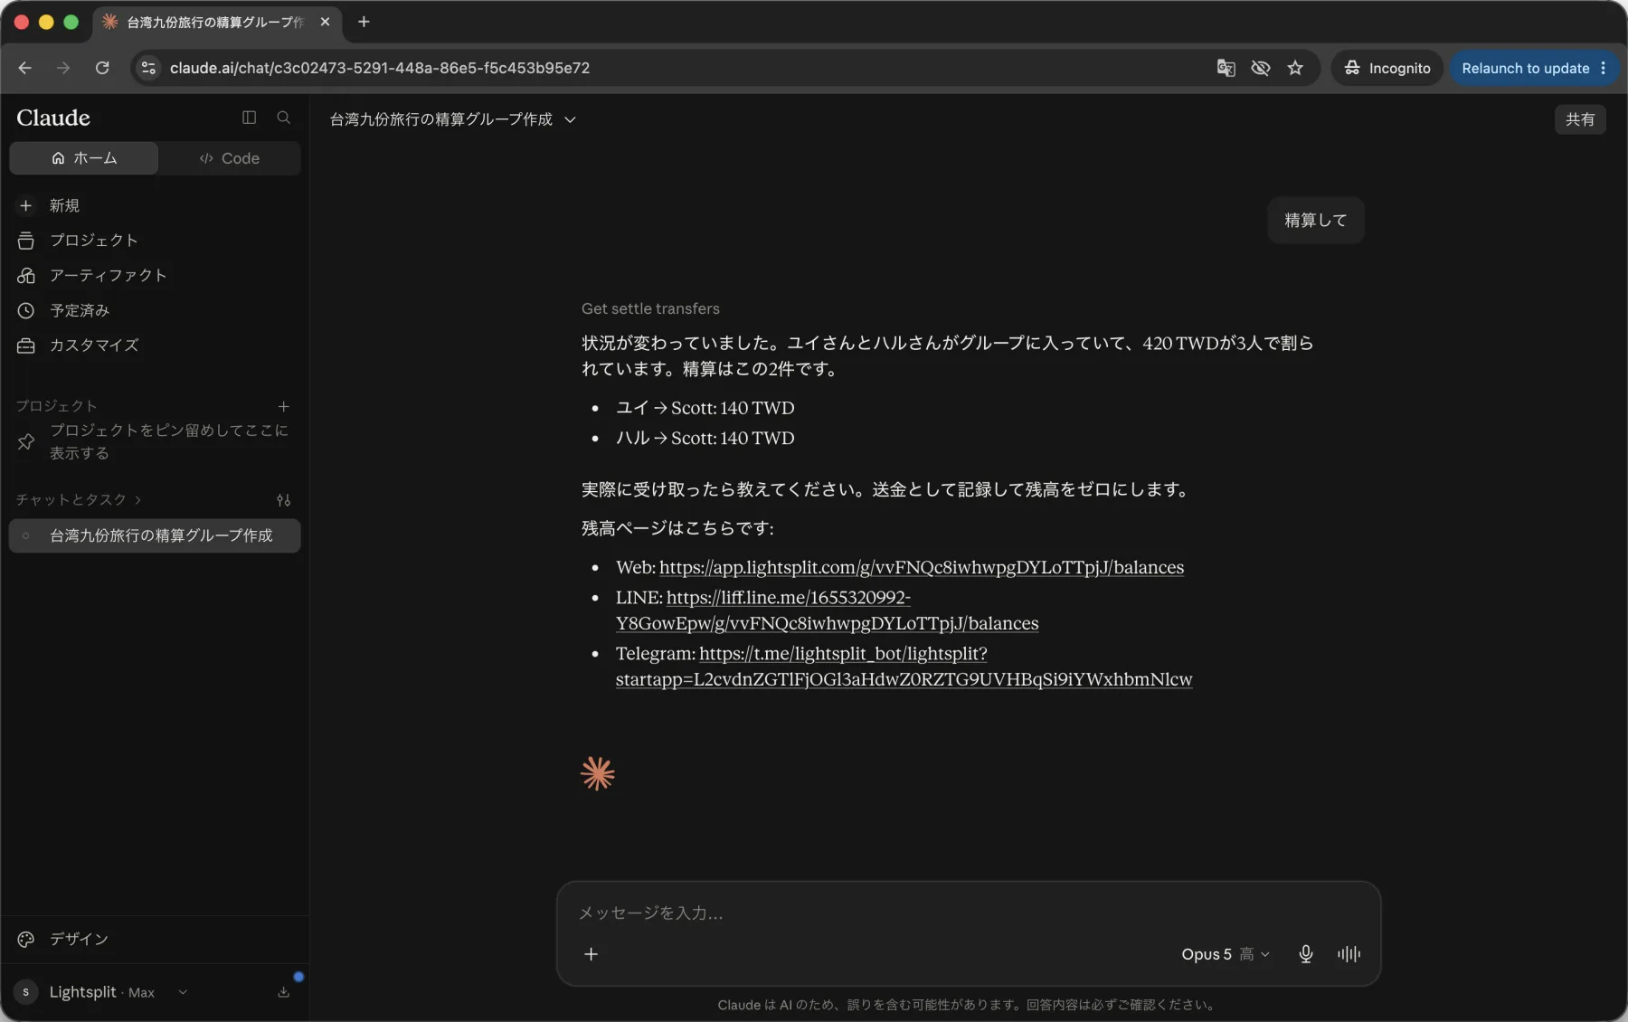Click Relaunch to update
This screenshot has width=1628, height=1022.
click(1525, 68)
